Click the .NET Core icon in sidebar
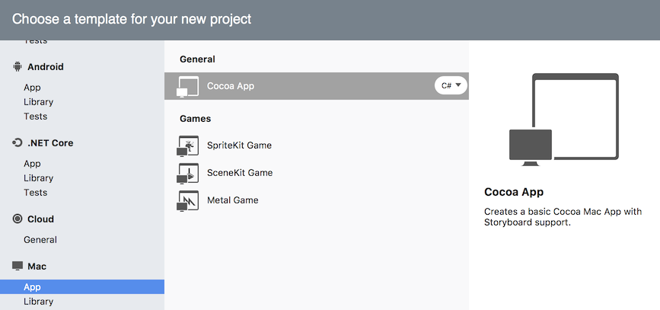Screen dimensions: 660x310 (18, 142)
